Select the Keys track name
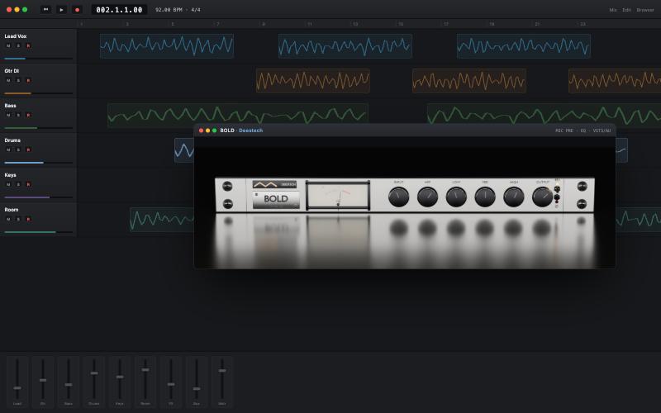Viewport: 661px width, 413px height. pos(10,175)
